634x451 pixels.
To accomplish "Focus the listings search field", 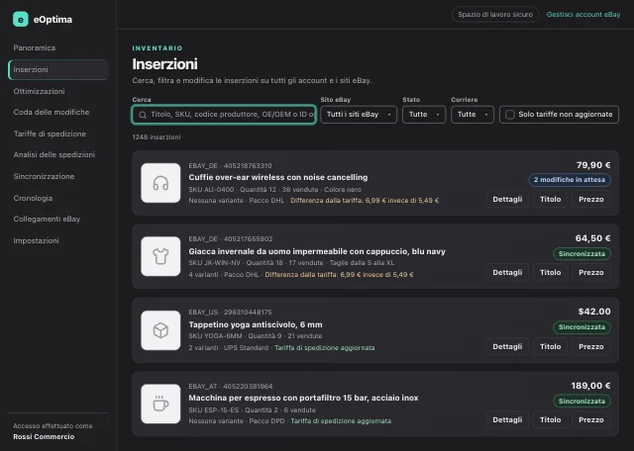I will (x=224, y=115).
